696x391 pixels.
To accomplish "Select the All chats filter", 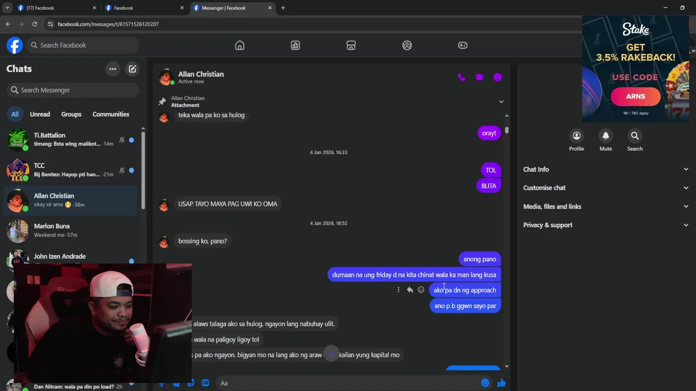I will coord(15,114).
